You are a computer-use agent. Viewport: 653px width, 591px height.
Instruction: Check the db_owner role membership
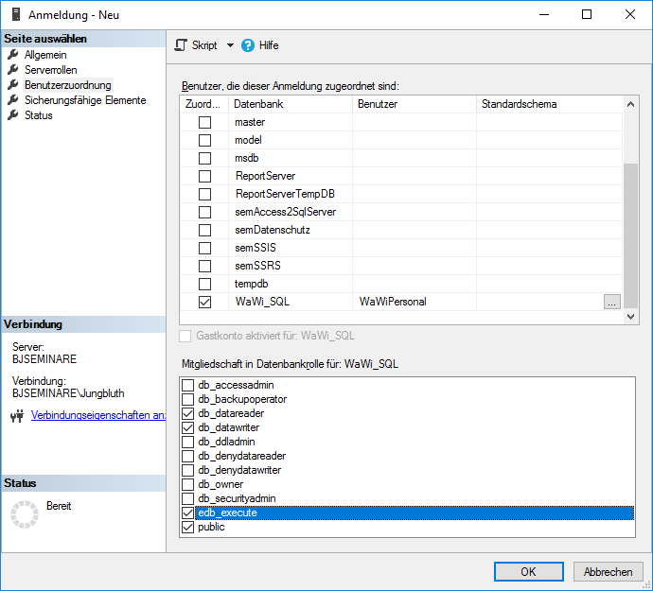(x=187, y=484)
